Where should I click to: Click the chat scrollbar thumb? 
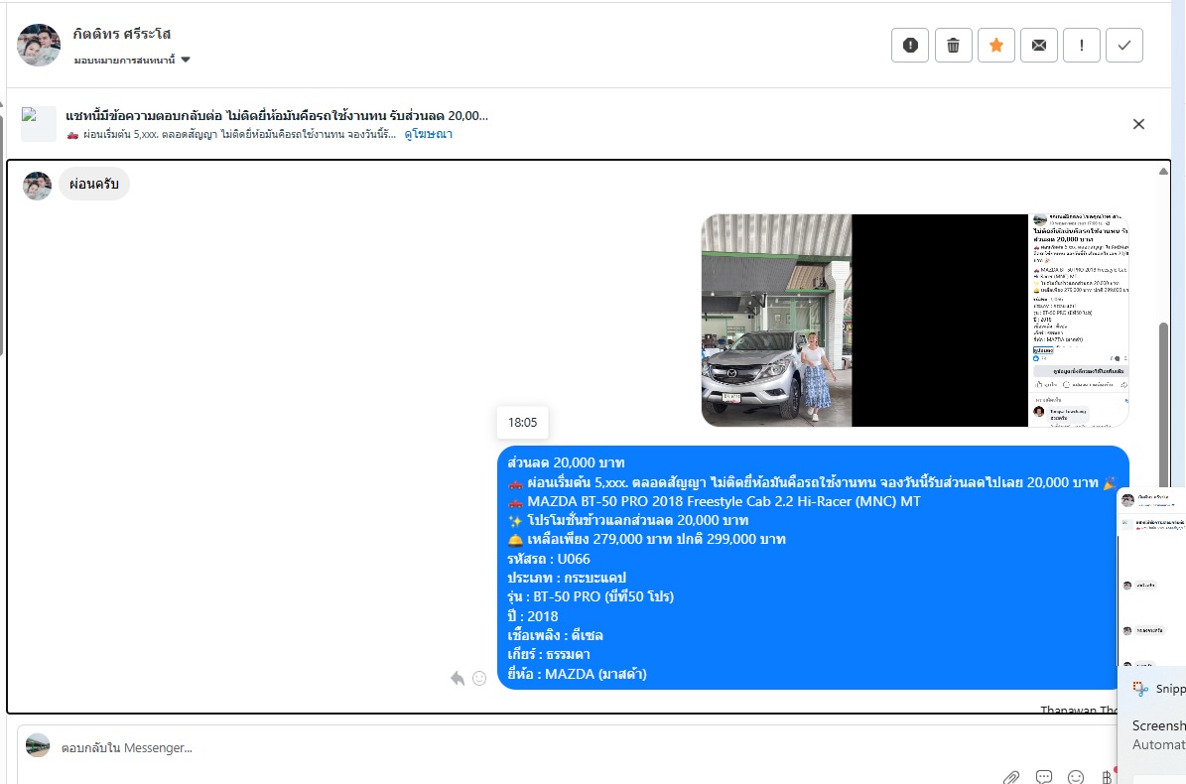coord(1163,405)
